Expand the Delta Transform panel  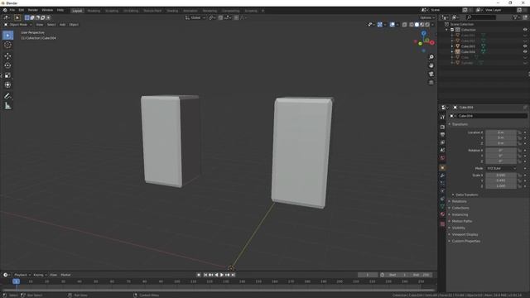466,195
